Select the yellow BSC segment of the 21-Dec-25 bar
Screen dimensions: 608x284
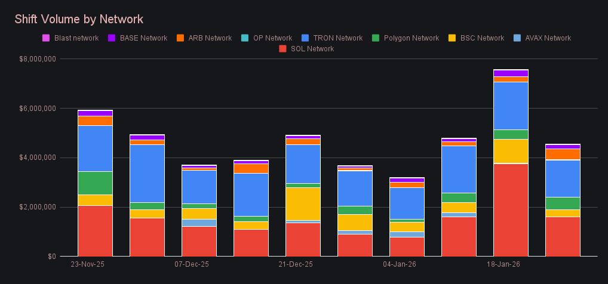303,203
